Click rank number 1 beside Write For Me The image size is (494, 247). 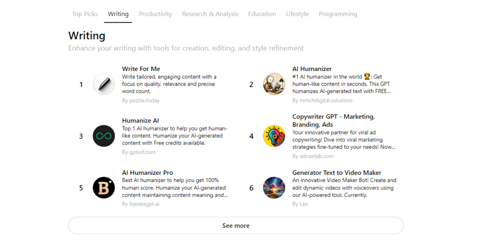(x=81, y=85)
